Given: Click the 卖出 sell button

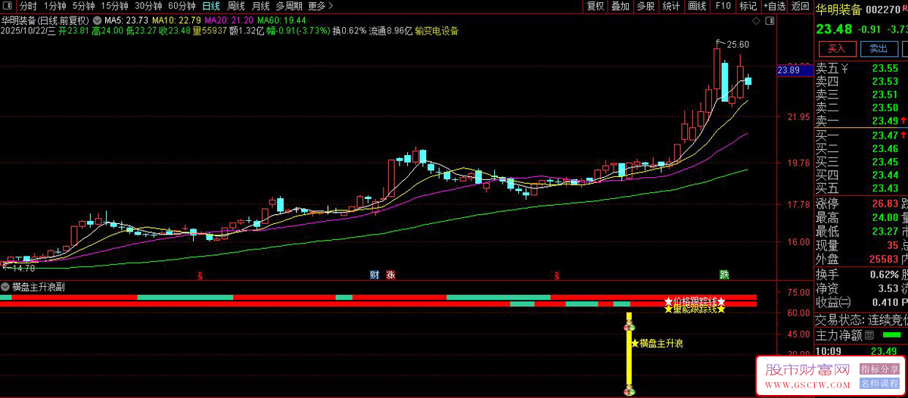Looking at the screenshot, I should point(878,48).
